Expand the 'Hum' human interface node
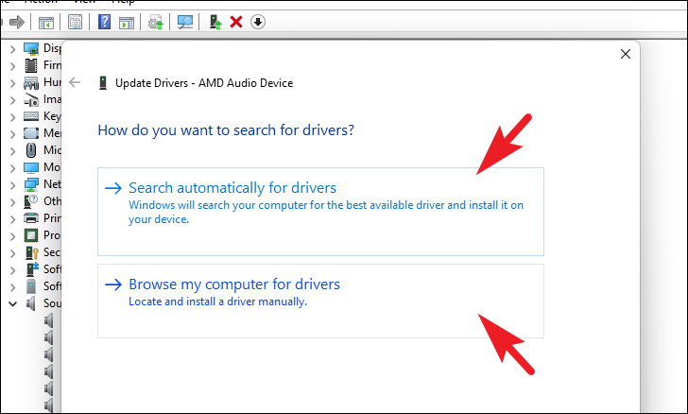 12,83
